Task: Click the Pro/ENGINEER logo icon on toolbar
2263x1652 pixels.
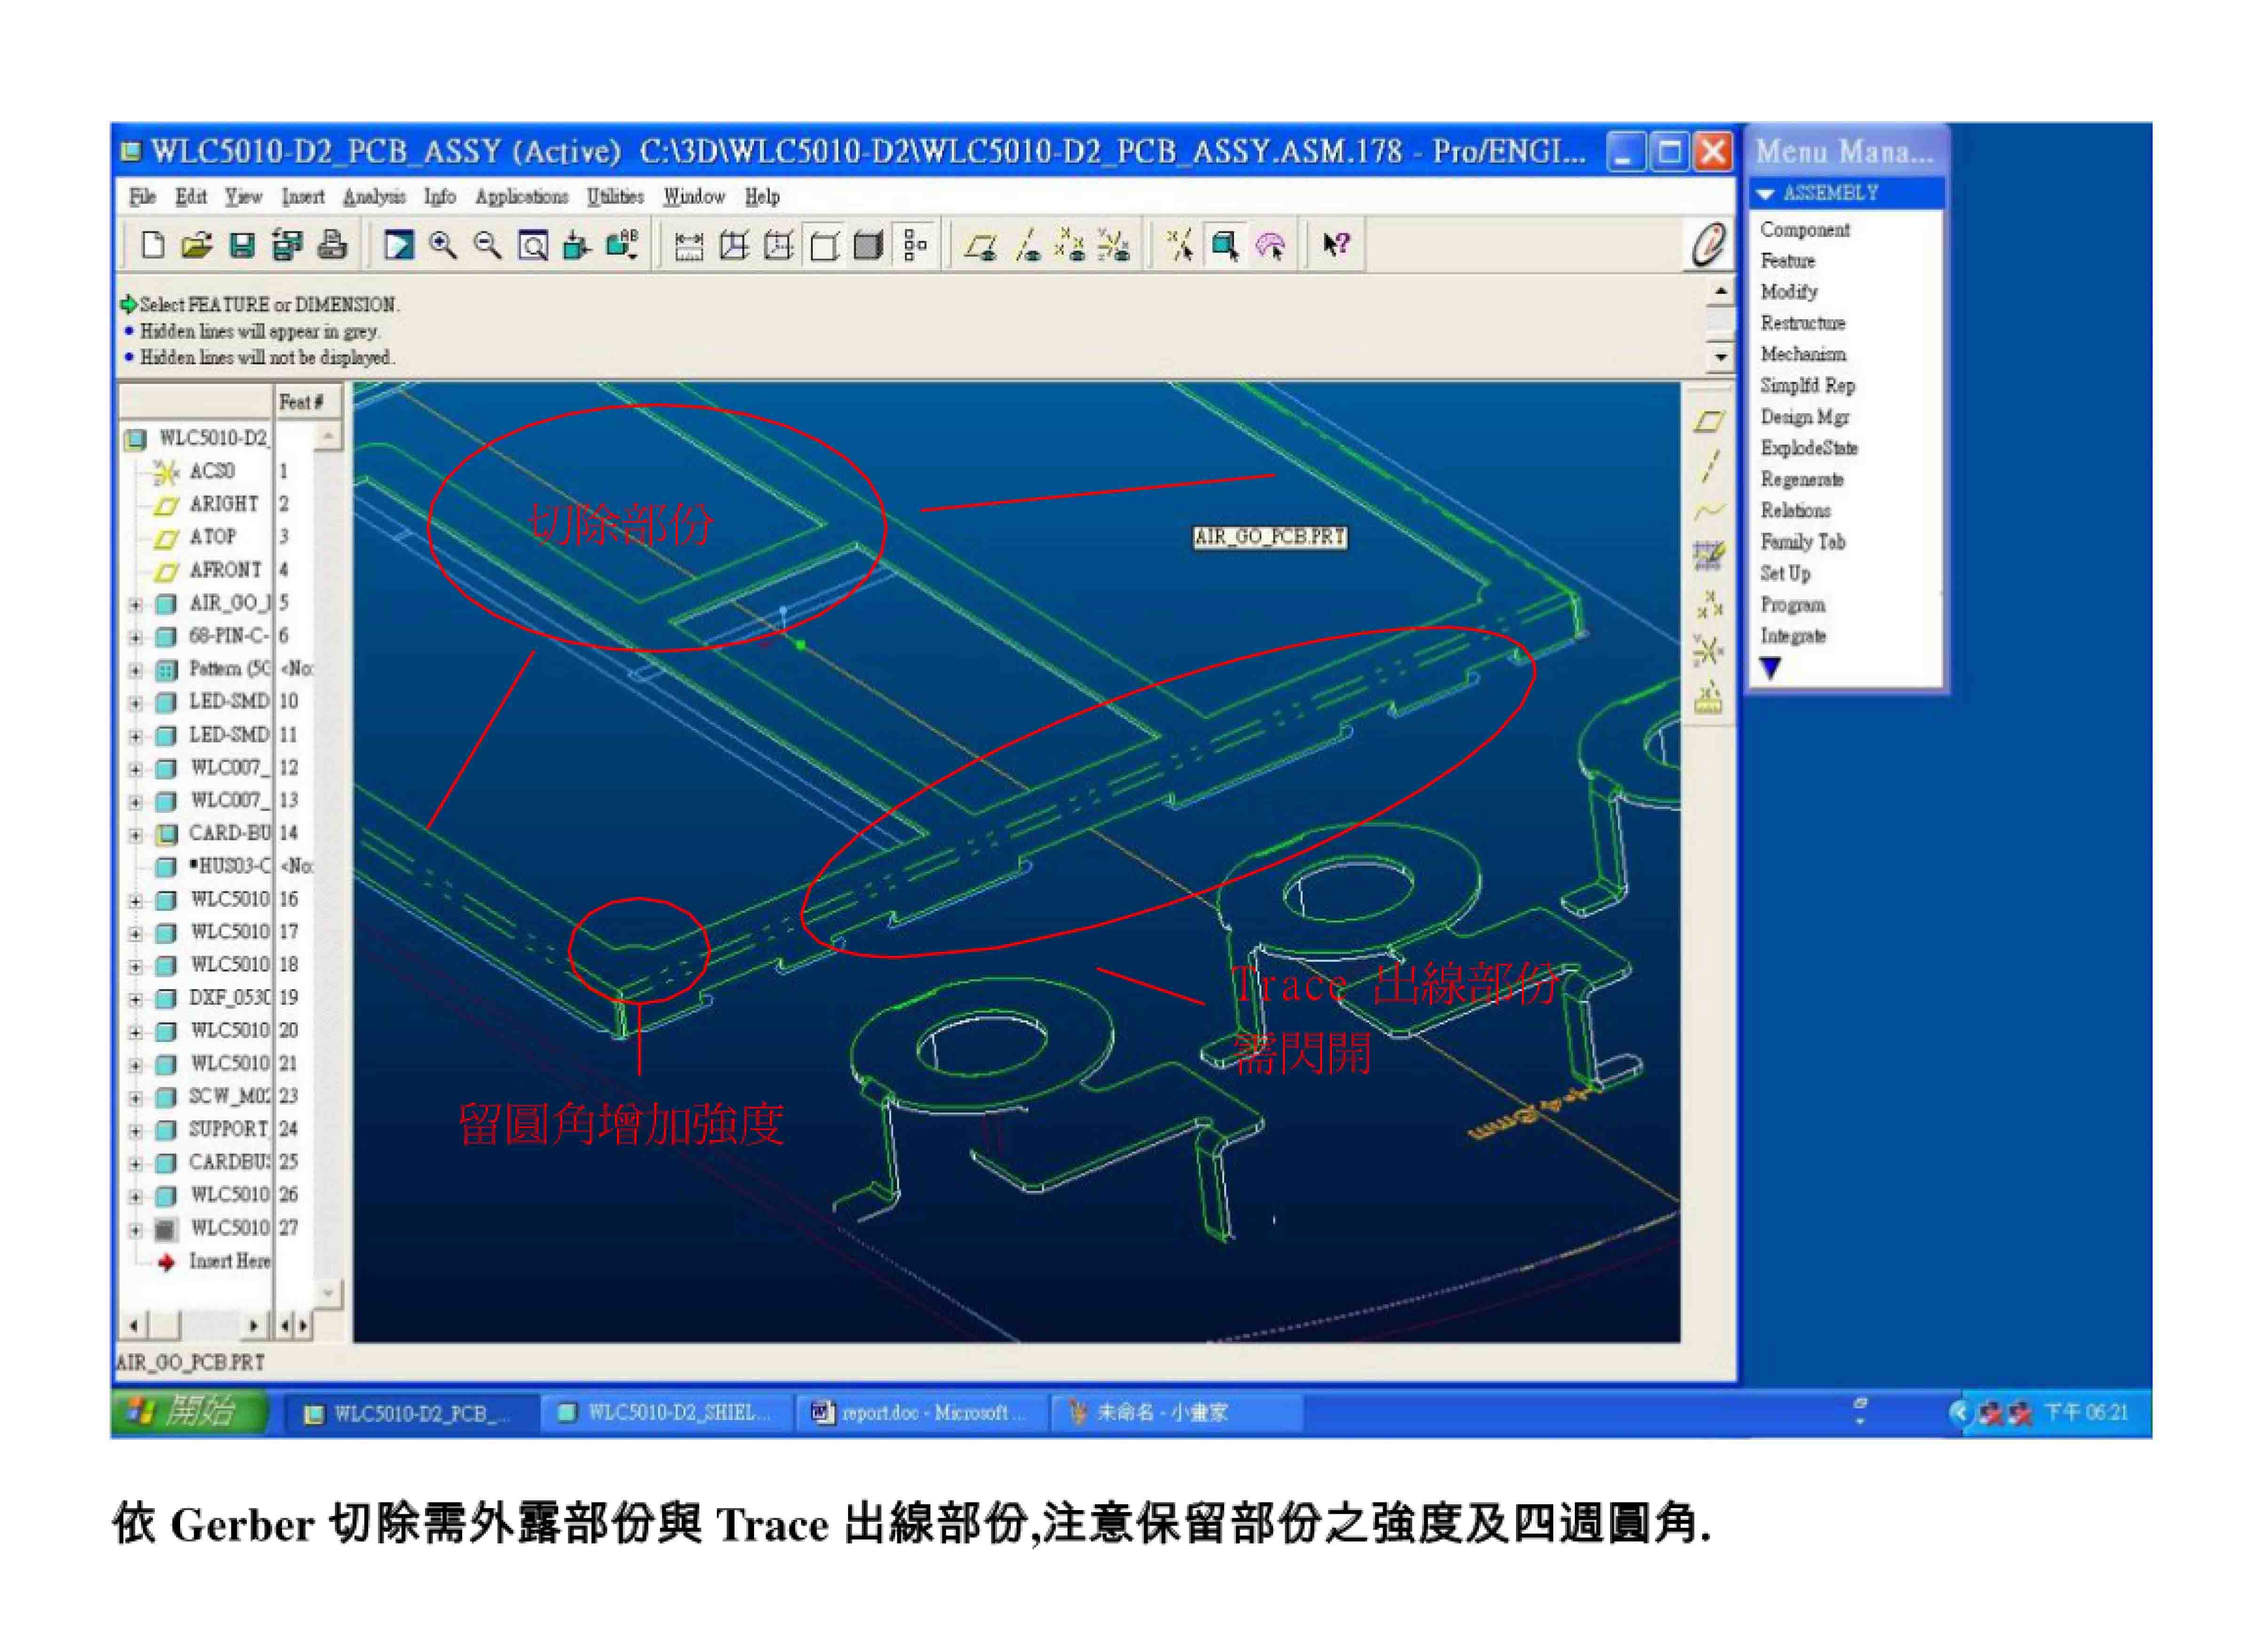Action: pos(1708,245)
